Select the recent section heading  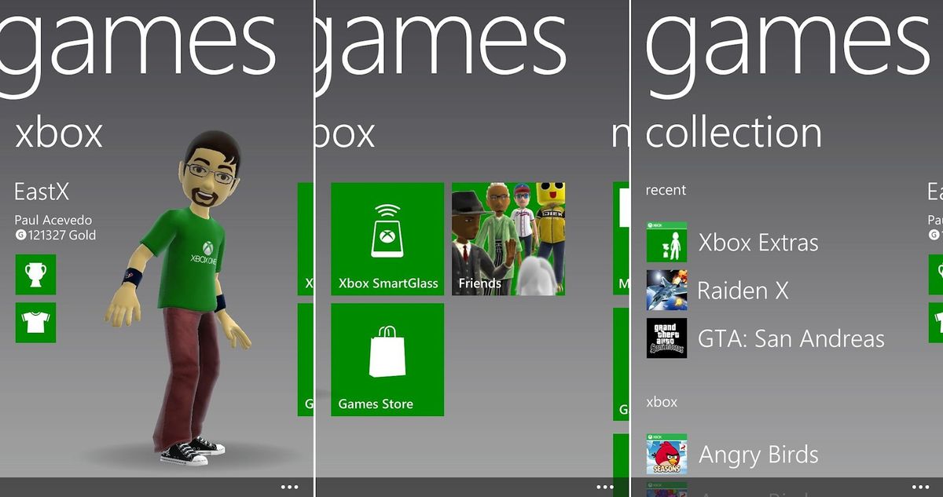pyautogui.click(x=666, y=190)
